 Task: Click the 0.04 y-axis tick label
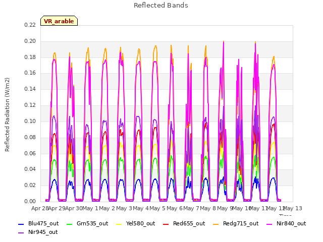click(30, 169)
